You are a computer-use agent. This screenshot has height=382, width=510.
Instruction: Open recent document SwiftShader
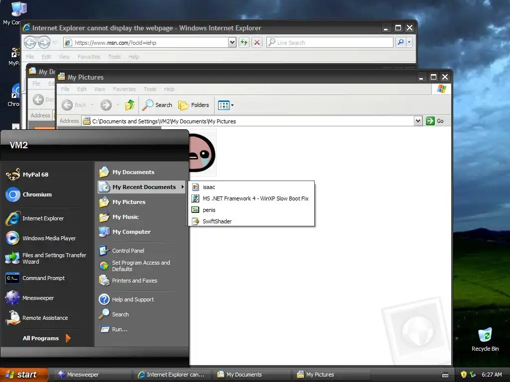pyautogui.click(x=251, y=221)
